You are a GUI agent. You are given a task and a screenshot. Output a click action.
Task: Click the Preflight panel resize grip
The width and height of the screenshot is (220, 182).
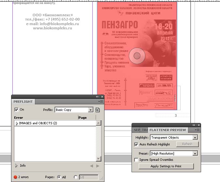click(x=102, y=178)
